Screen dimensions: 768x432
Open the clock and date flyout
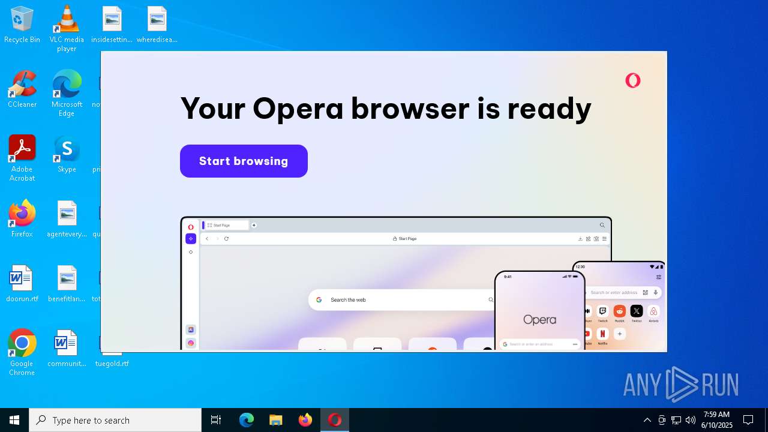click(718, 420)
